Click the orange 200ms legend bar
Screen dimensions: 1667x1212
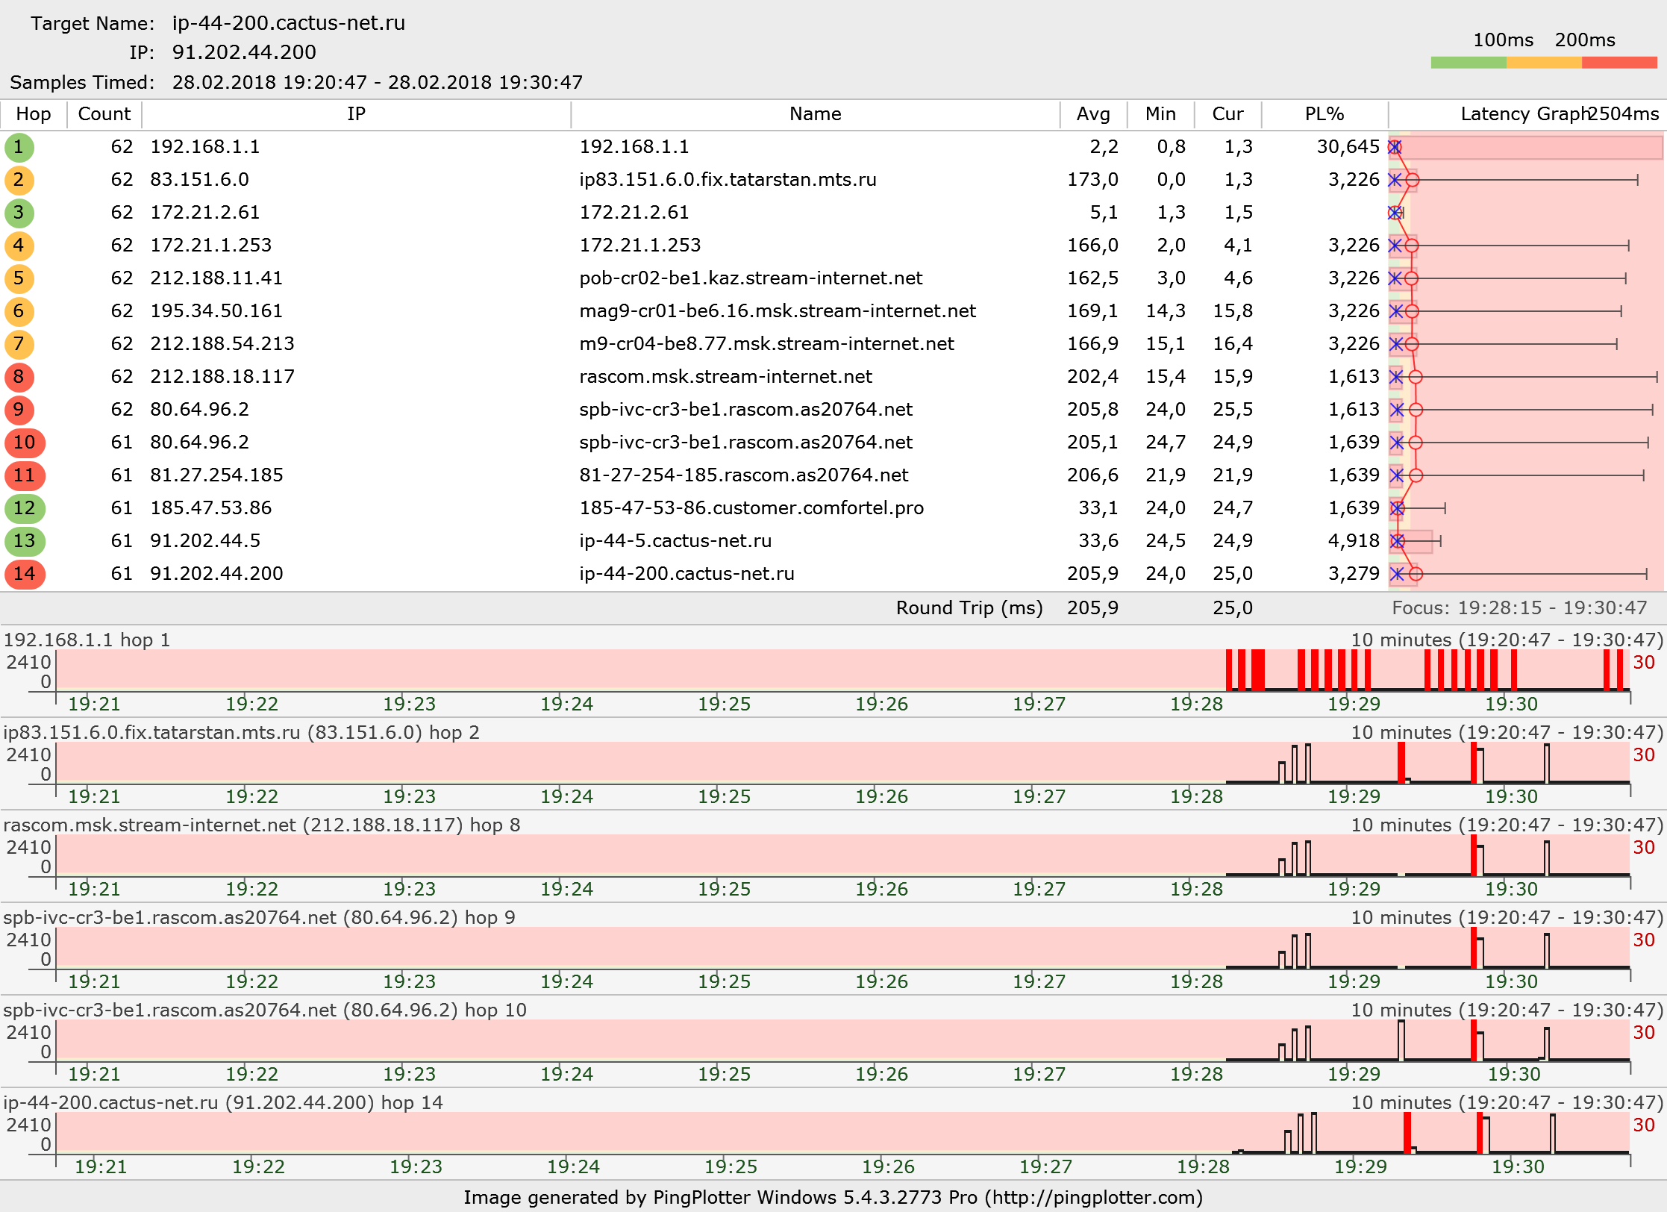click(1544, 63)
